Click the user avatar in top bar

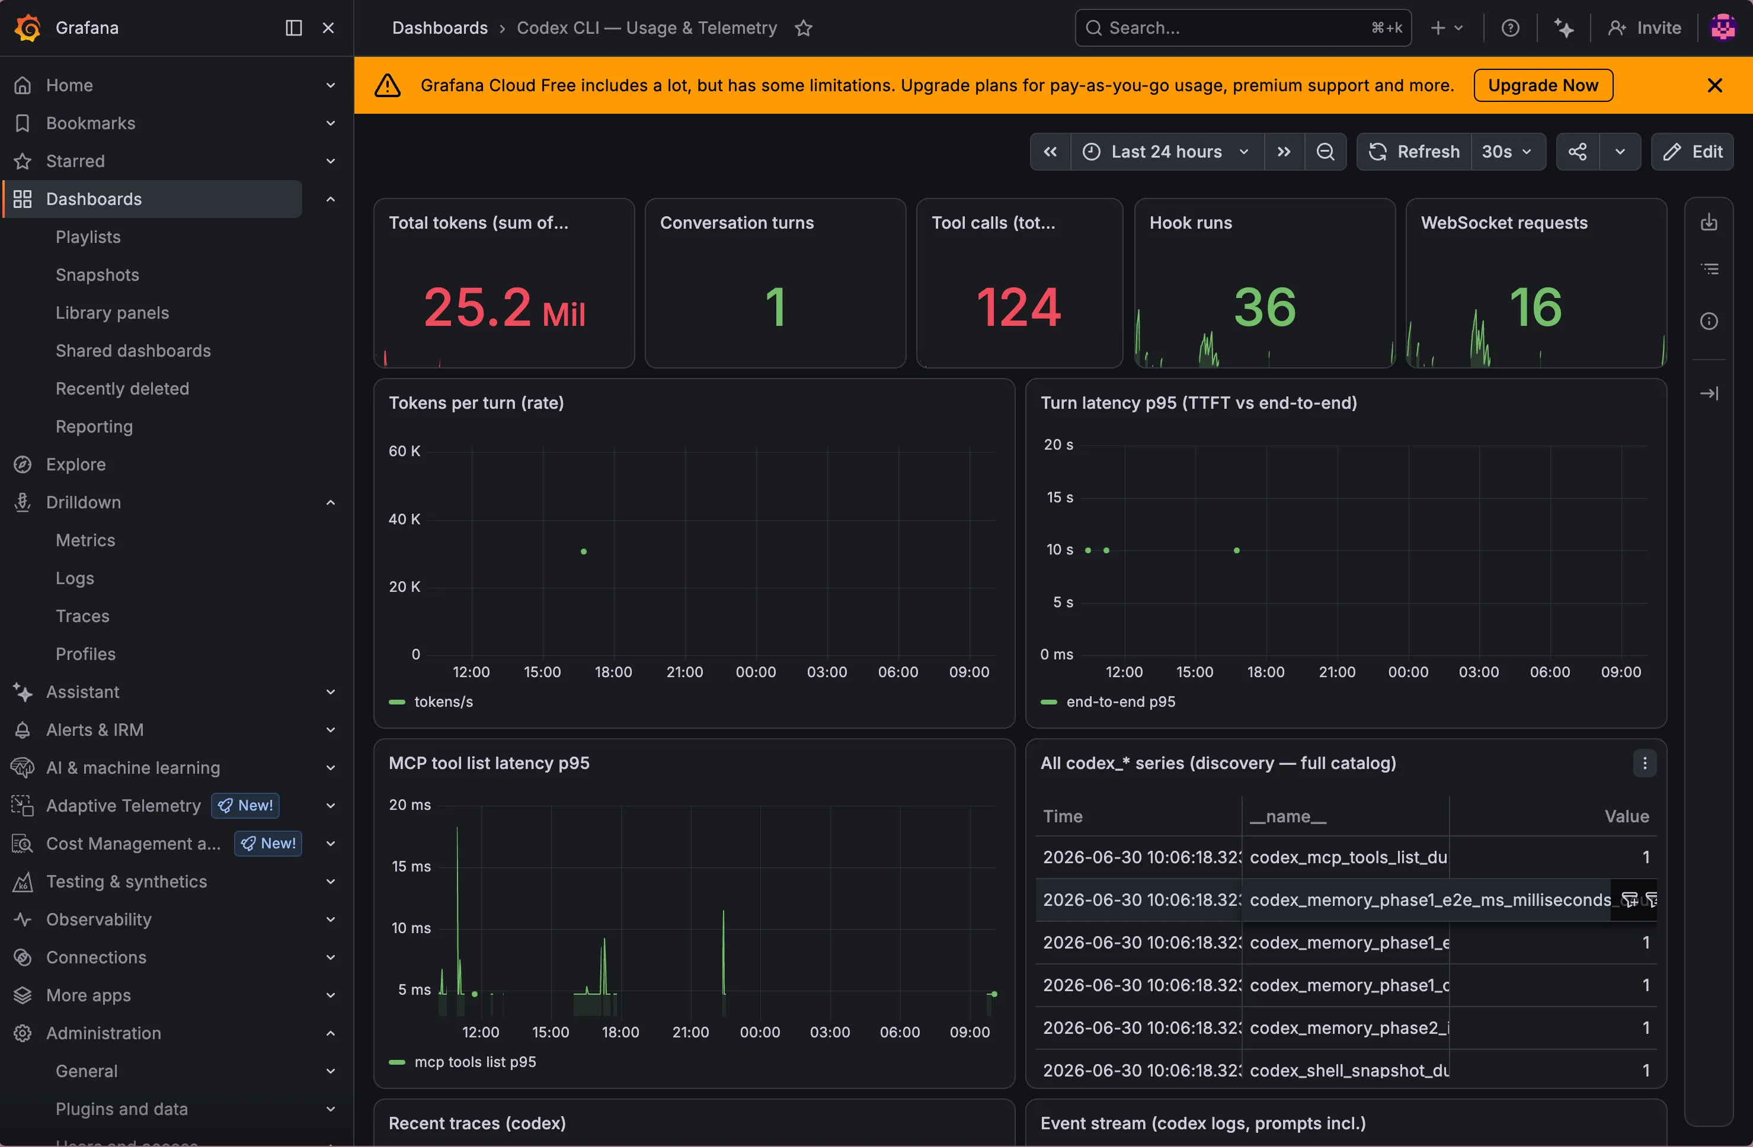(1722, 28)
